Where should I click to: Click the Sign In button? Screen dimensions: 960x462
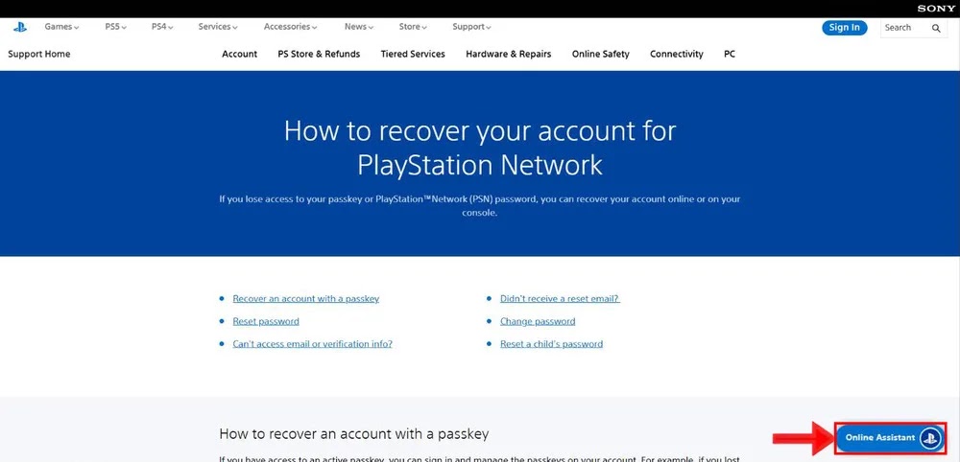[844, 28]
